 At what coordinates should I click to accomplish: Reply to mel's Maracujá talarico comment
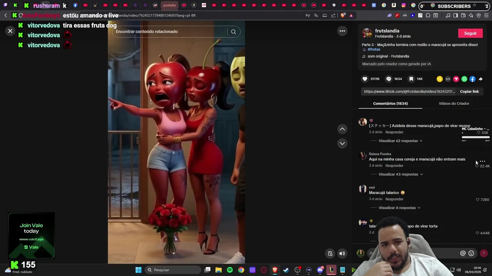click(x=394, y=199)
